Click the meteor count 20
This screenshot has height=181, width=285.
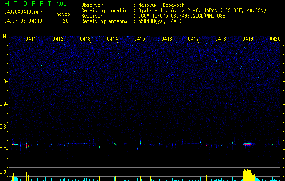66,21
